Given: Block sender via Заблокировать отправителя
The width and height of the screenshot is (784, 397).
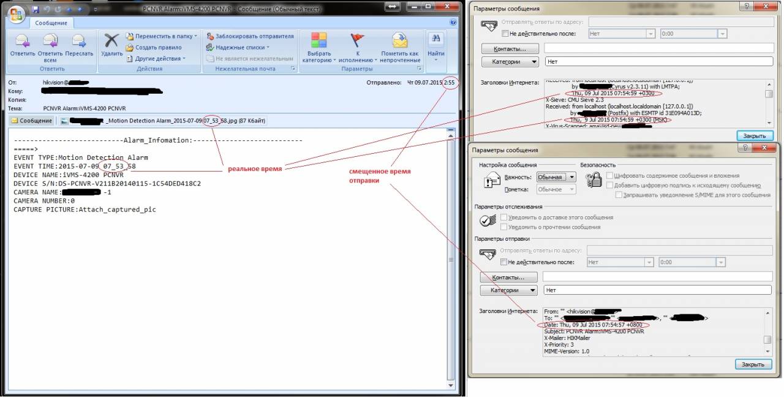Looking at the screenshot, I should [x=250, y=36].
